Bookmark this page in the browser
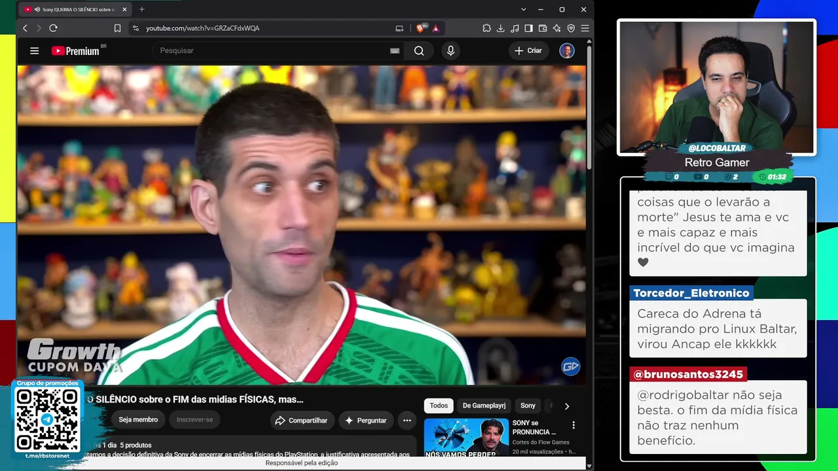This screenshot has width=838, height=471. click(x=117, y=28)
